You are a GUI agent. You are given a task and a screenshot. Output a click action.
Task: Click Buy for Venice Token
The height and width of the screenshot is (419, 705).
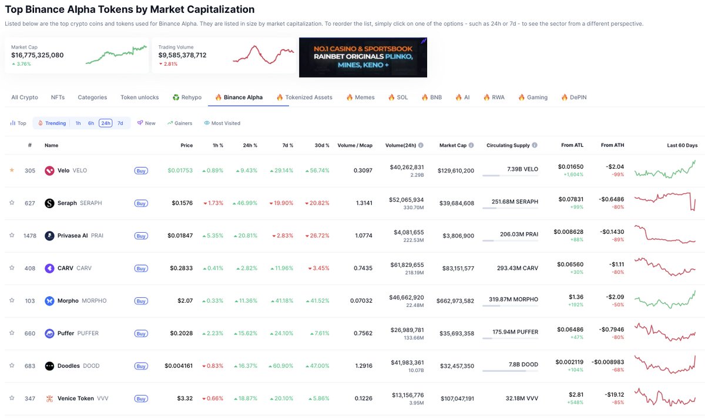pos(141,398)
